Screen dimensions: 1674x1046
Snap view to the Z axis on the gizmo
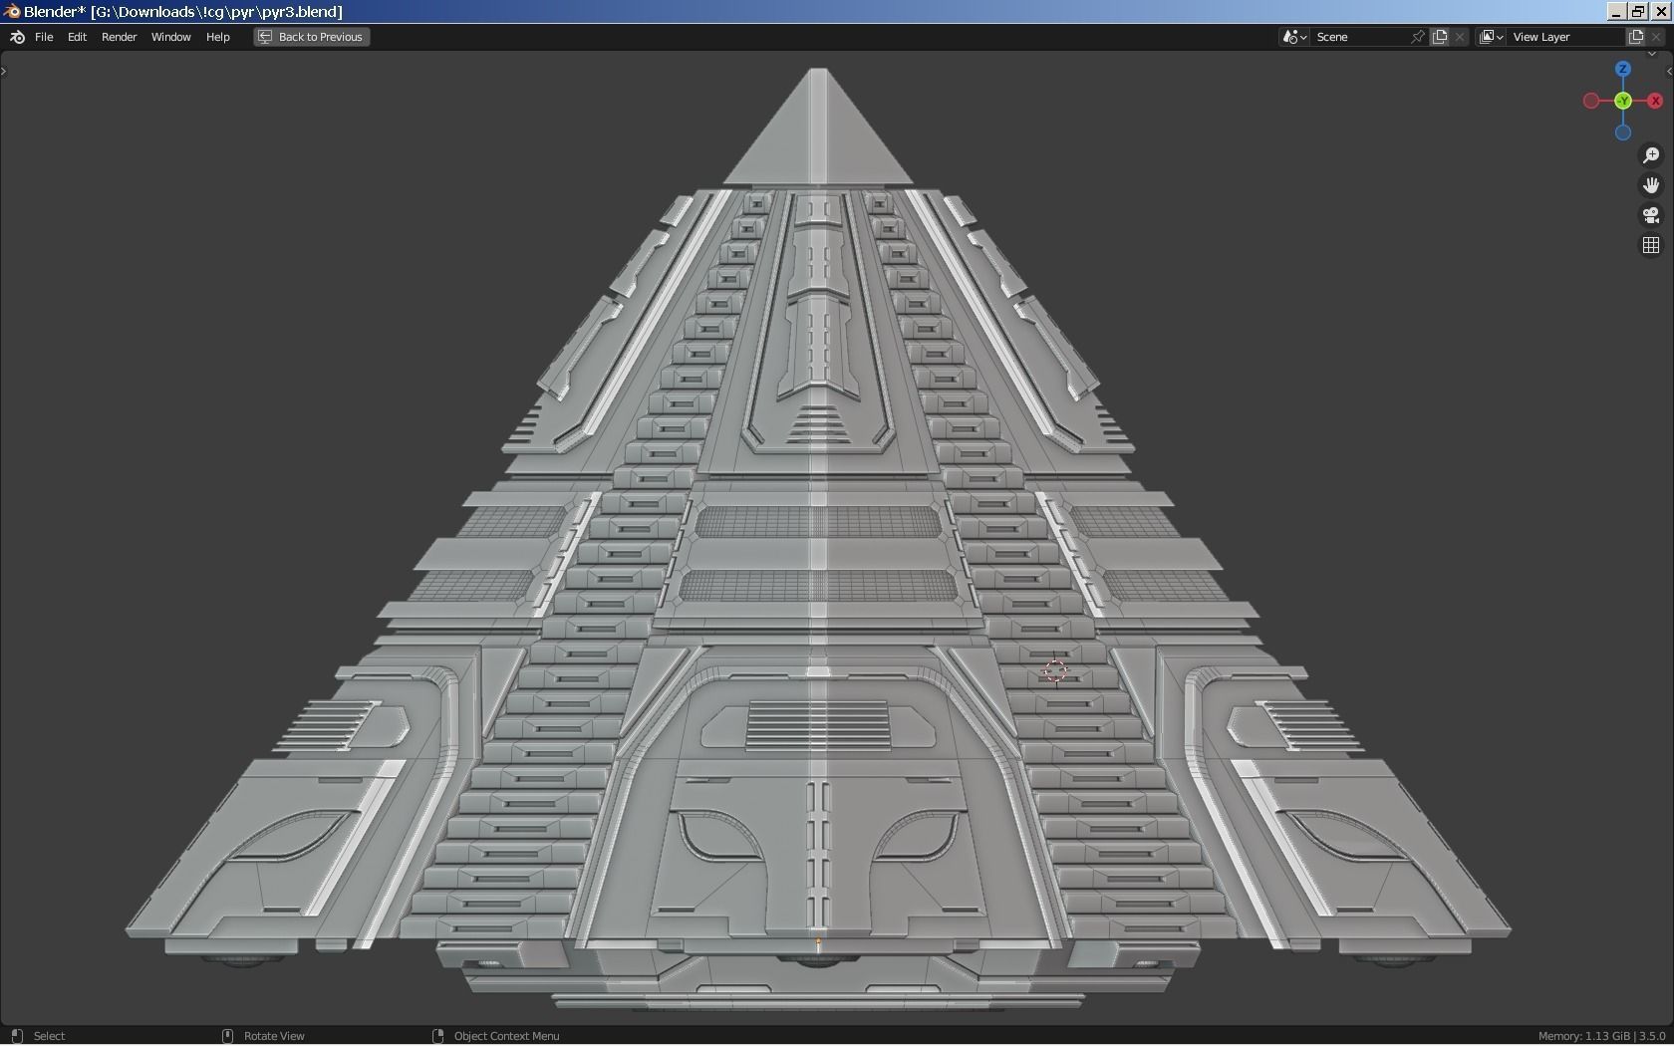click(1623, 69)
